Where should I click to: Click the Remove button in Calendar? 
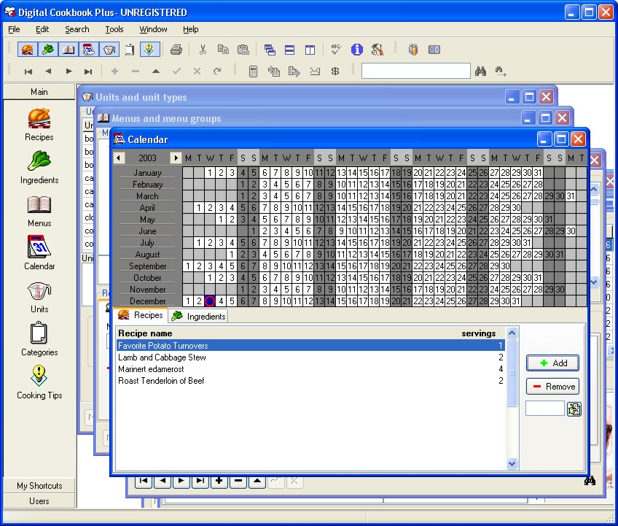(552, 387)
